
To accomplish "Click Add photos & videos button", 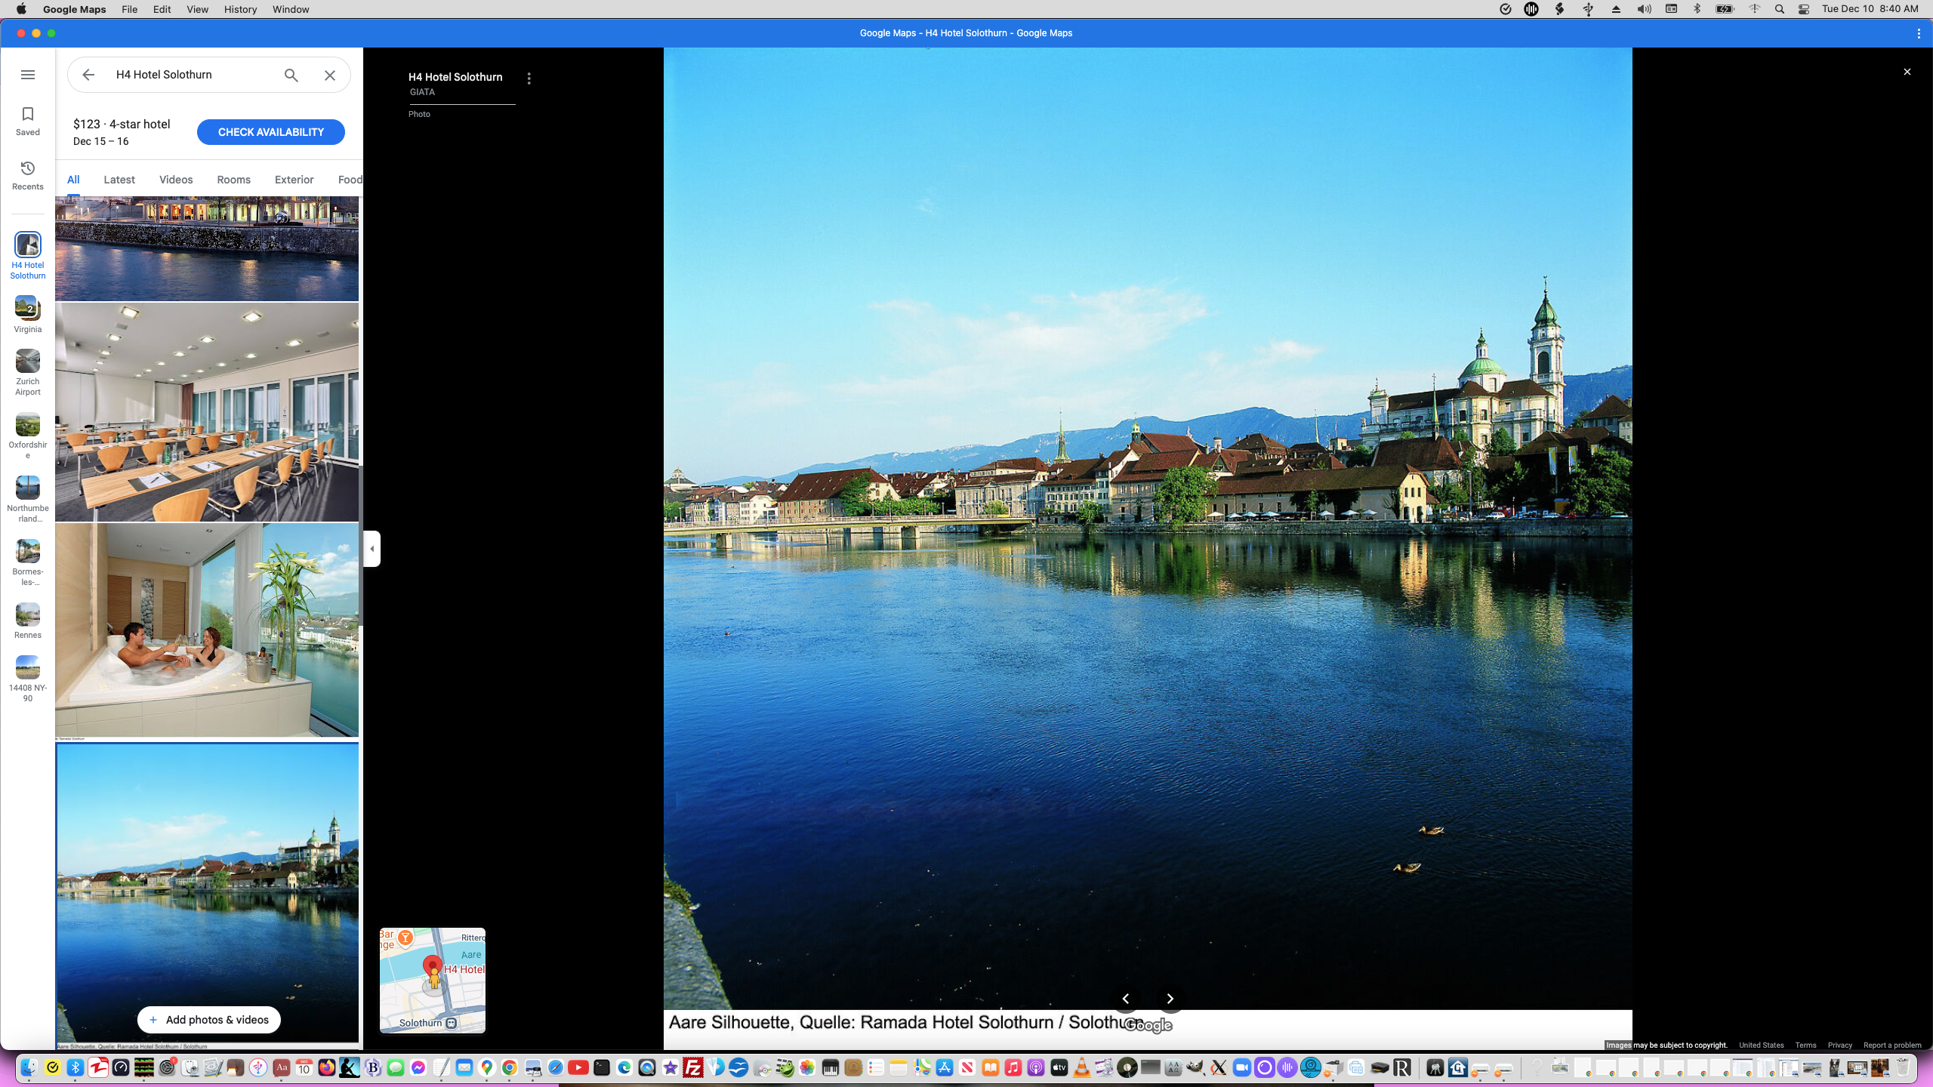I will tap(208, 1020).
